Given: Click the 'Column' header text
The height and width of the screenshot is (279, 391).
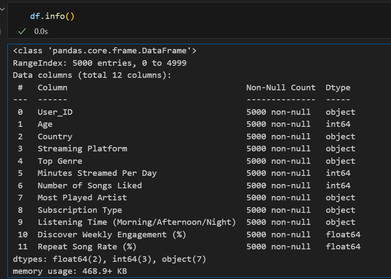Looking at the screenshot, I should point(52,87).
